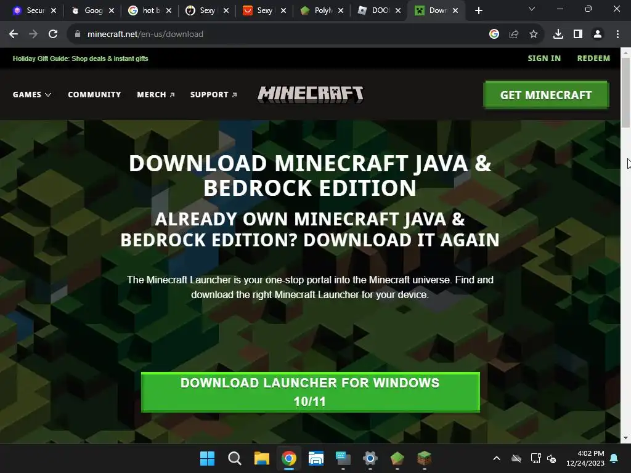Click scrollbar down arrow

click(x=626, y=438)
